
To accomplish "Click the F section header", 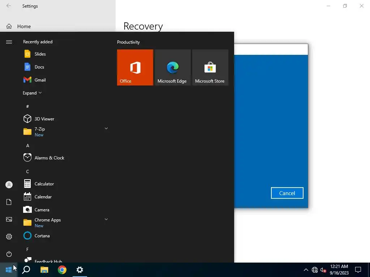I will tap(27, 249).
